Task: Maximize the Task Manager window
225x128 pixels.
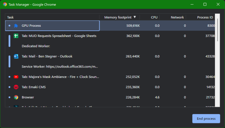Action: click(205, 4)
